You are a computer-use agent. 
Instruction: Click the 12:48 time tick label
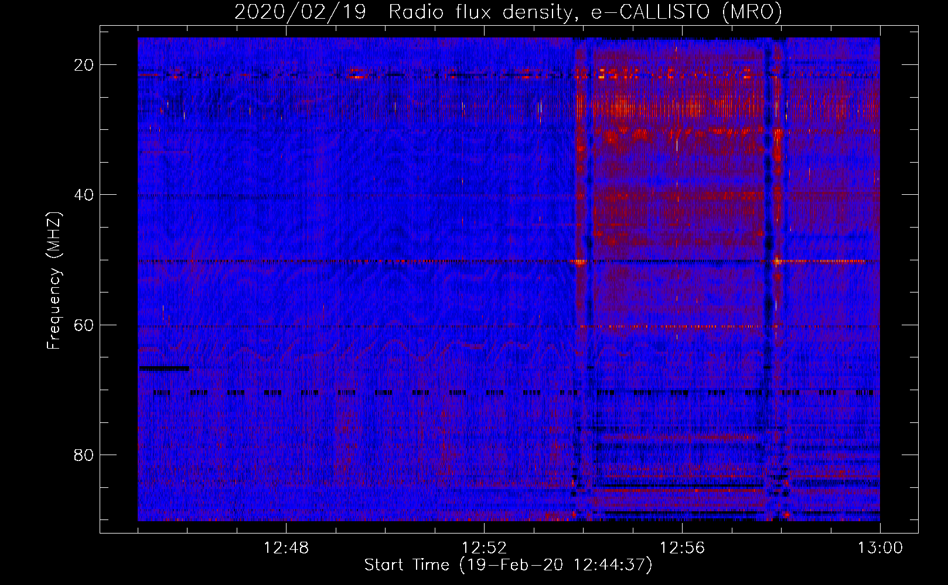286,548
